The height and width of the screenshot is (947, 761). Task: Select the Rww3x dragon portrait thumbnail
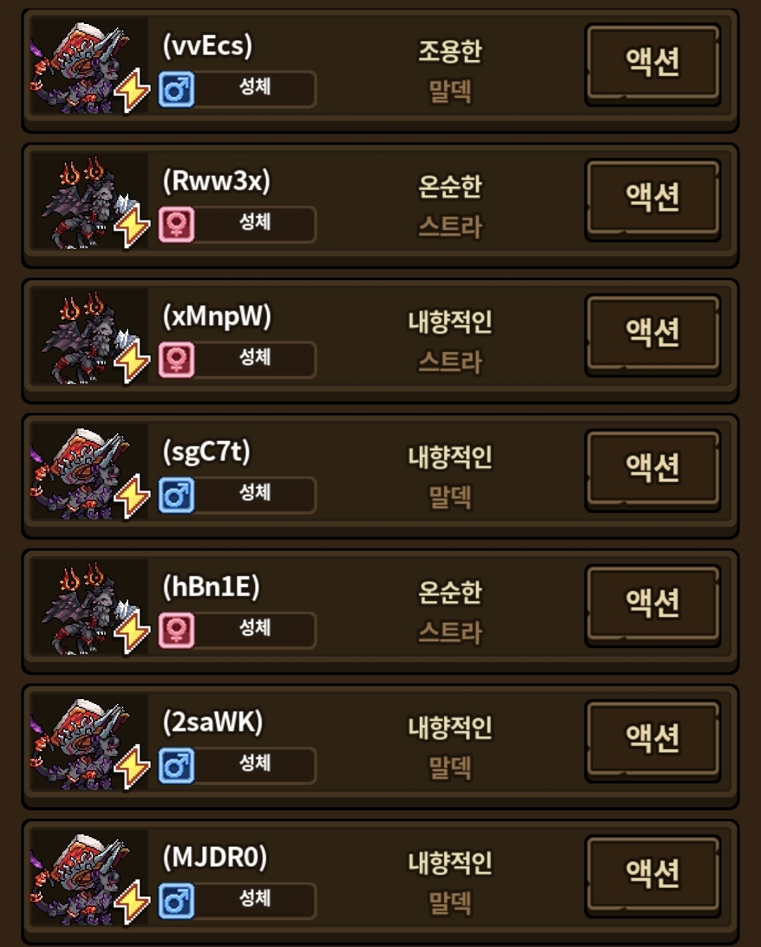pos(89,203)
